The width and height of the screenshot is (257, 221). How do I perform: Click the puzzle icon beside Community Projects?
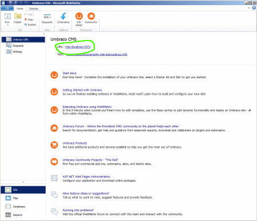(x=54, y=162)
